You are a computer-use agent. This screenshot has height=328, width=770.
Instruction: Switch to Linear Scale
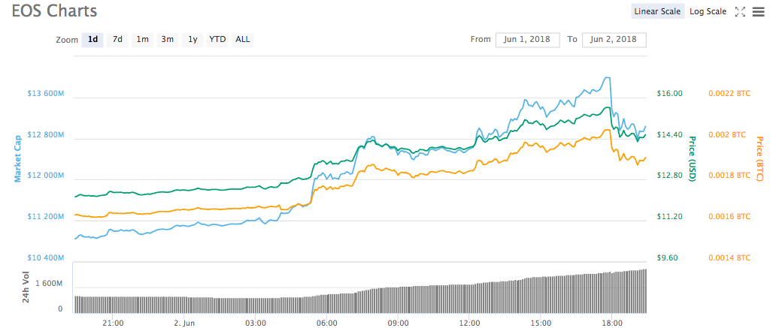[657, 11]
